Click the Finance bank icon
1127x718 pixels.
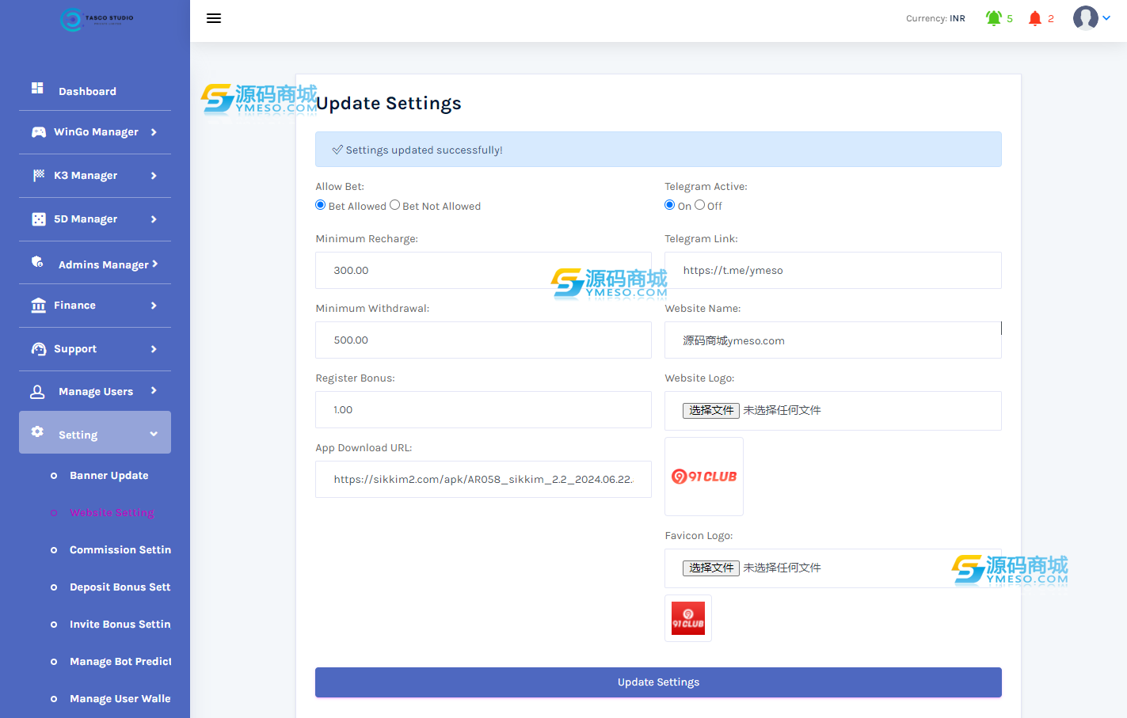[x=38, y=306]
